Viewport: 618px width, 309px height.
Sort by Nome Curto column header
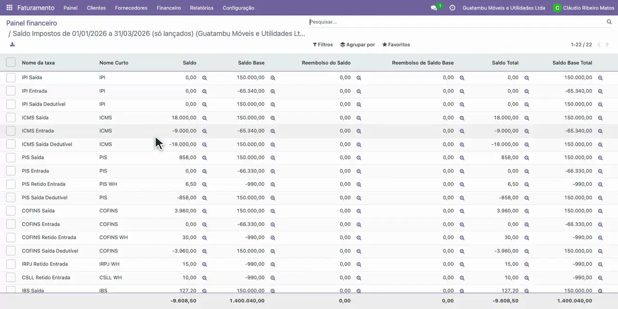(x=114, y=63)
